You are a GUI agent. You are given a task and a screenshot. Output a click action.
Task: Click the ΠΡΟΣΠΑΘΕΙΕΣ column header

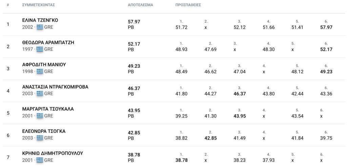point(188,5)
